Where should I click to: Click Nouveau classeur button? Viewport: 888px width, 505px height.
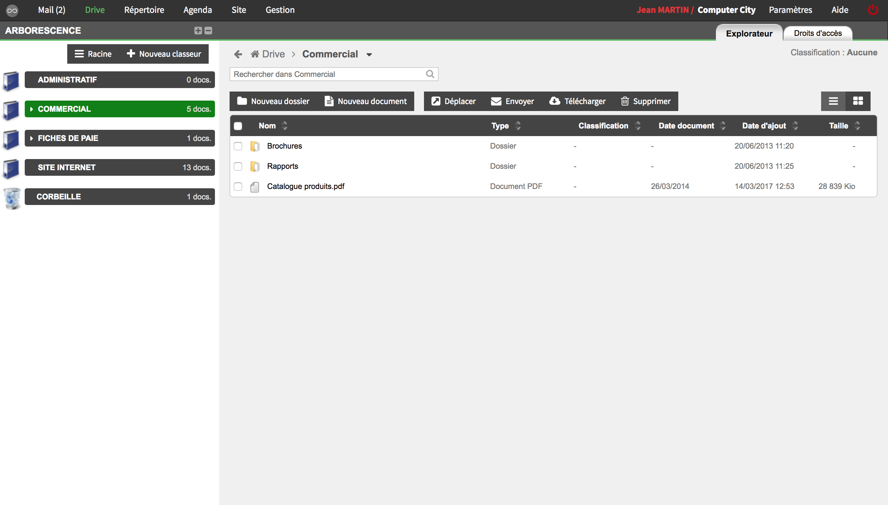pyautogui.click(x=163, y=54)
